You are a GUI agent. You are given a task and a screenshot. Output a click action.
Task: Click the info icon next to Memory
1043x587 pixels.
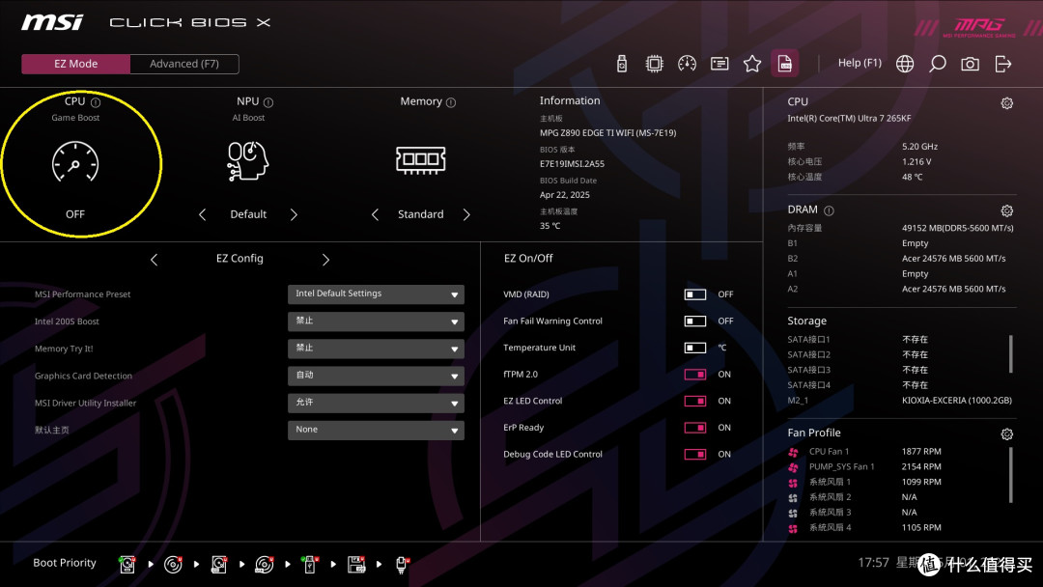tap(451, 102)
